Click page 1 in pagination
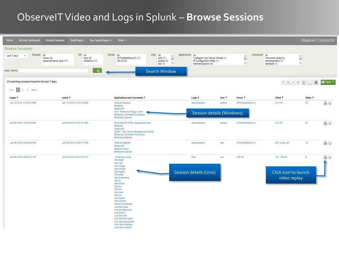This screenshot has width=339, height=254. (x=18, y=90)
